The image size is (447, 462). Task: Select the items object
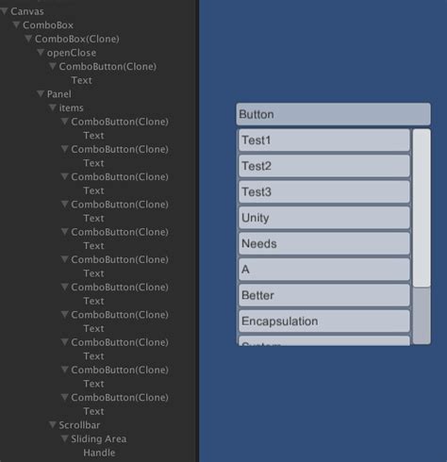(72, 107)
